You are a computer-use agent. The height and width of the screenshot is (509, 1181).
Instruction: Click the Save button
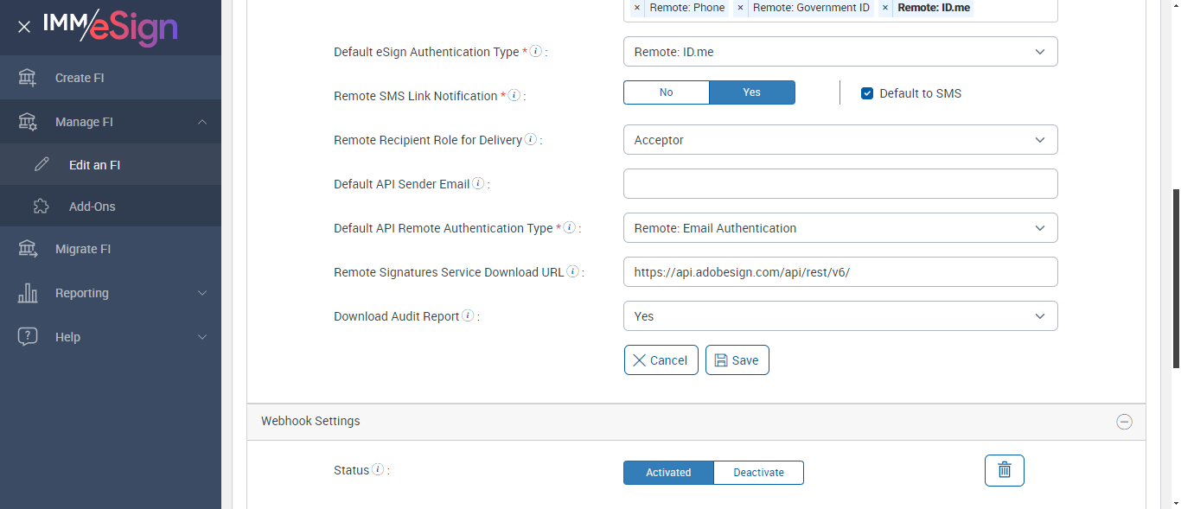click(737, 360)
